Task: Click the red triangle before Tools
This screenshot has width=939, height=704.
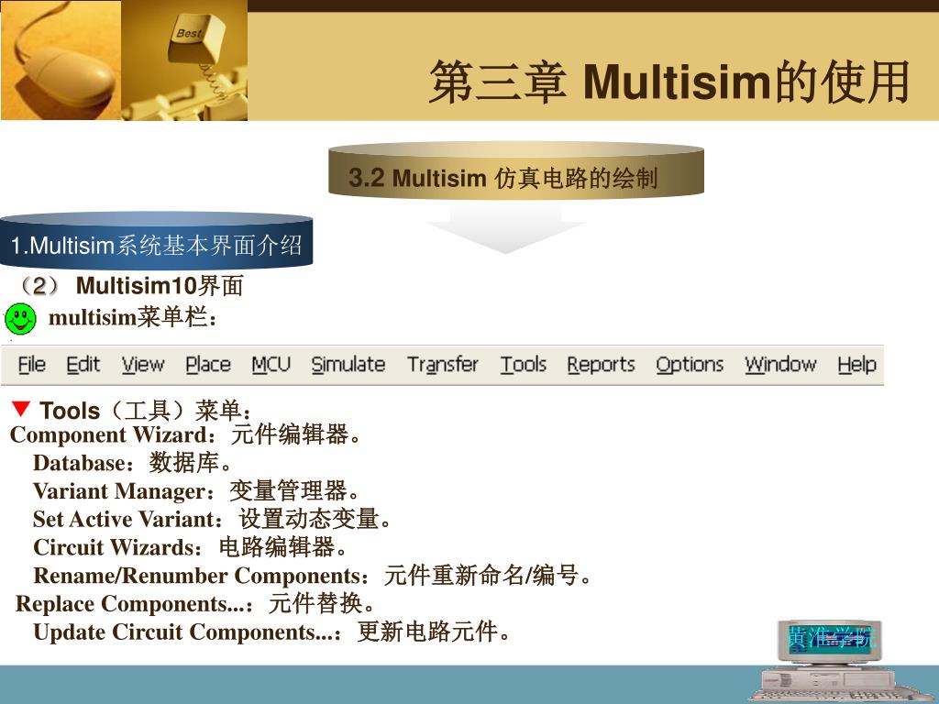Action: pyautogui.click(x=21, y=408)
